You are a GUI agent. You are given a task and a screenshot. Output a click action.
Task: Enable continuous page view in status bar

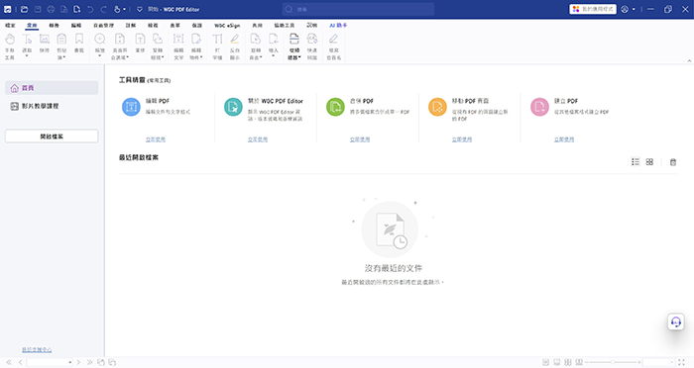(x=557, y=362)
